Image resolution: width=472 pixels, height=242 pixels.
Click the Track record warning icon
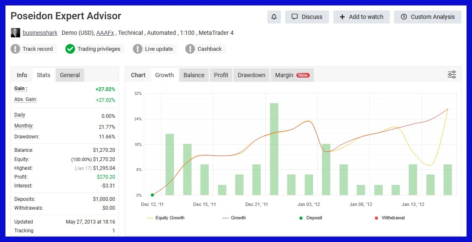(x=16, y=49)
